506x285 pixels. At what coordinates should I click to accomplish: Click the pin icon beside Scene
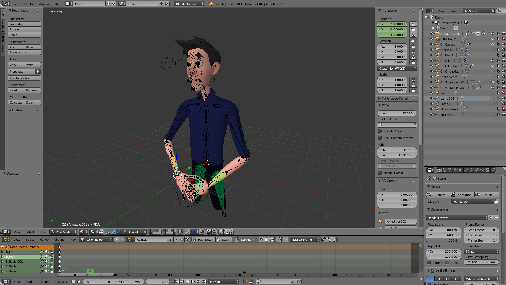point(429,179)
